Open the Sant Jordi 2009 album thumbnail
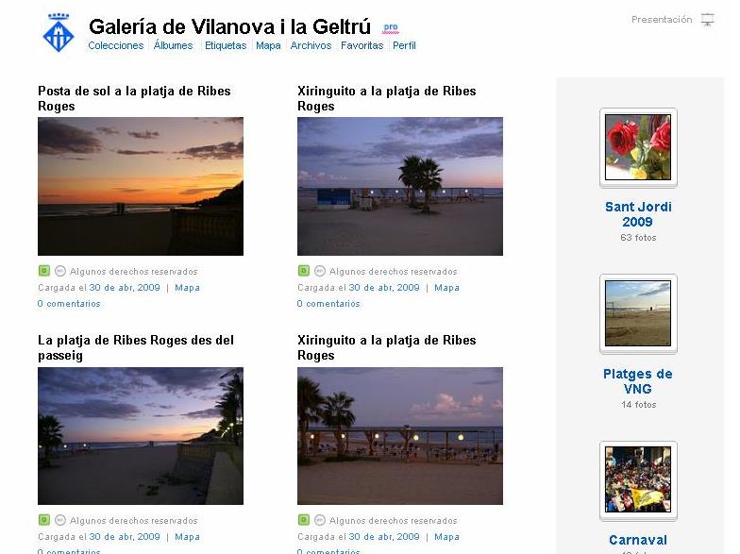Image resolution: width=740 pixels, height=554 pixels. (x=638, y=147)
